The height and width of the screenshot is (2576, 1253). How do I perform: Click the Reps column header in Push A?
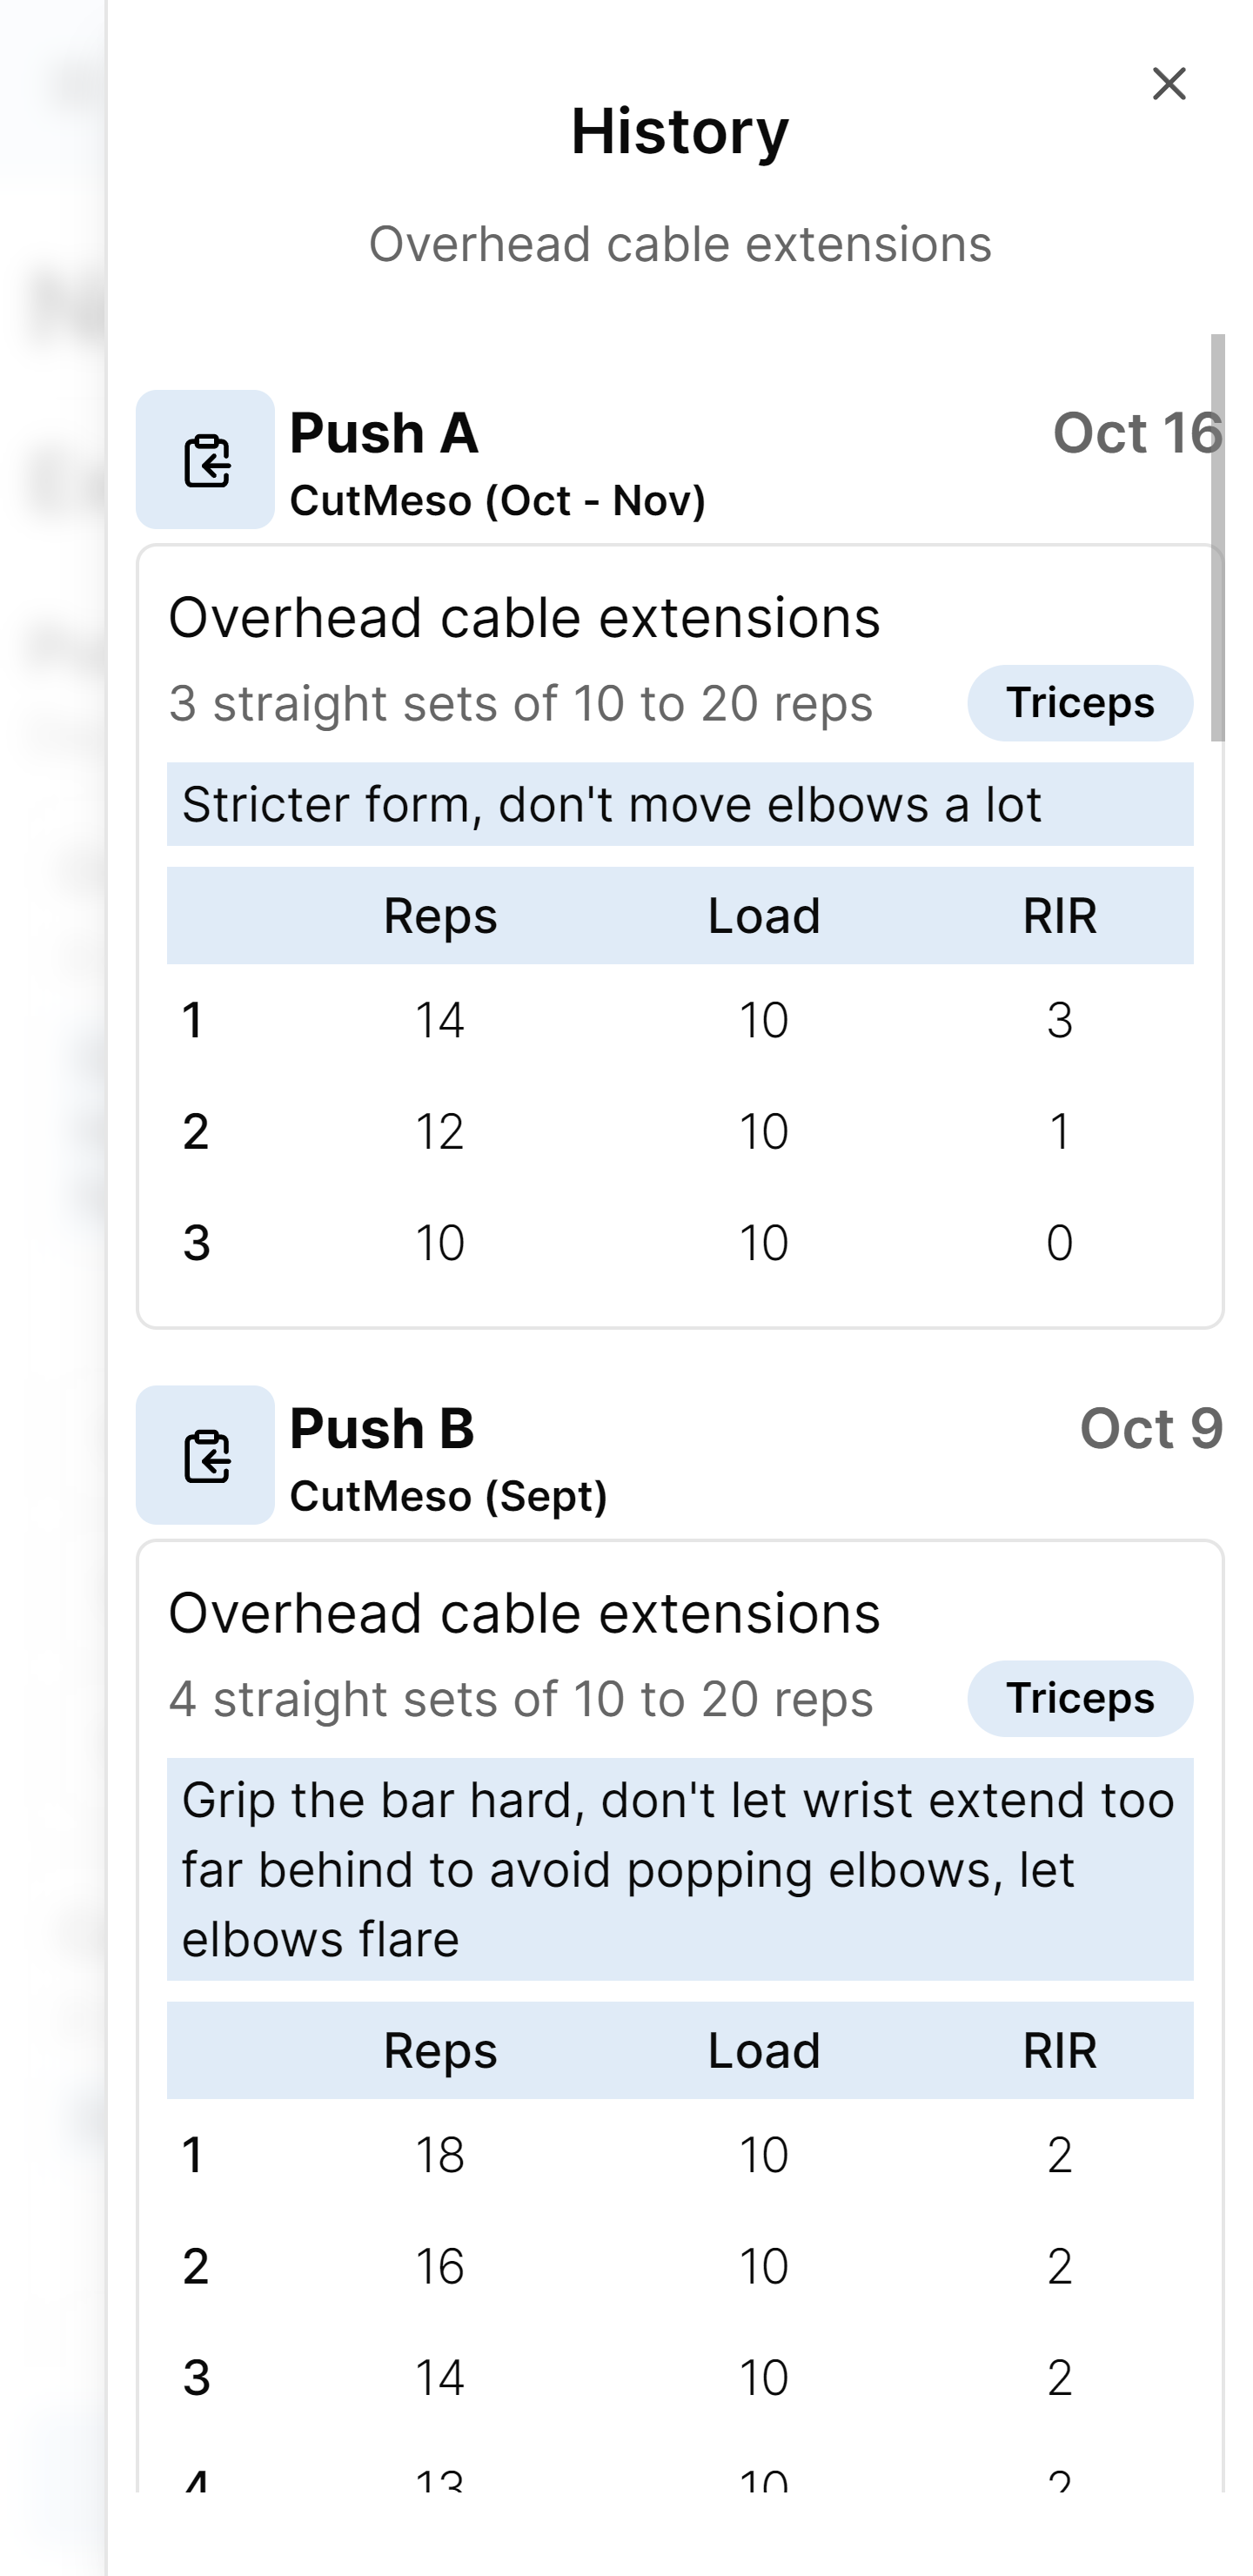click(440, 916)
